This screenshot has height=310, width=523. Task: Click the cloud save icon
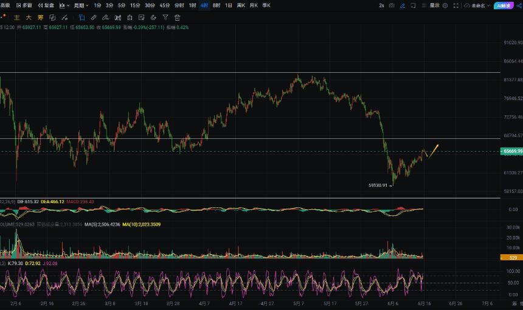click(467, 5)
